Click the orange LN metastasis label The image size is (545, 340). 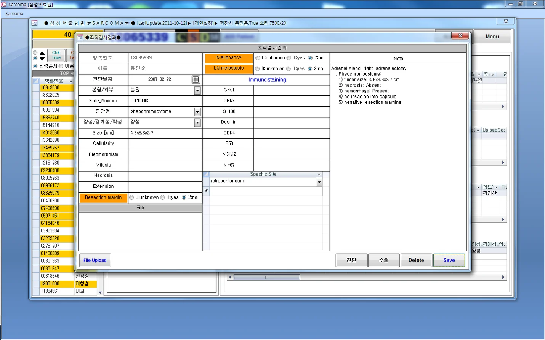[x=229, y=69]
